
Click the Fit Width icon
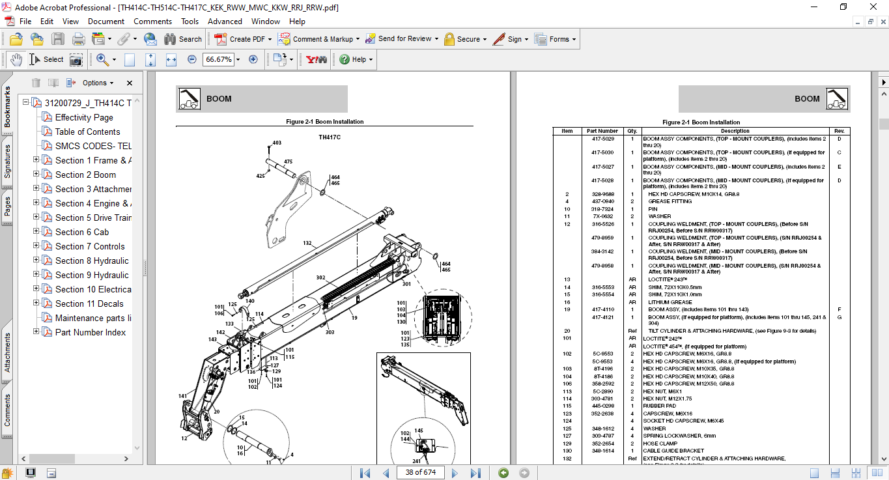(x=171, y=59)
